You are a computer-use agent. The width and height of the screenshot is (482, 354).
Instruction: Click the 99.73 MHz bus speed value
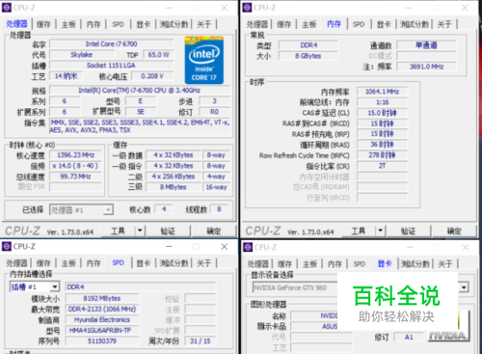point(75,177)
